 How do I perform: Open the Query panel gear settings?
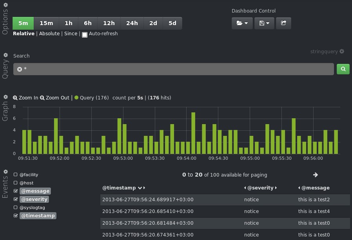(x=5, y=55)
